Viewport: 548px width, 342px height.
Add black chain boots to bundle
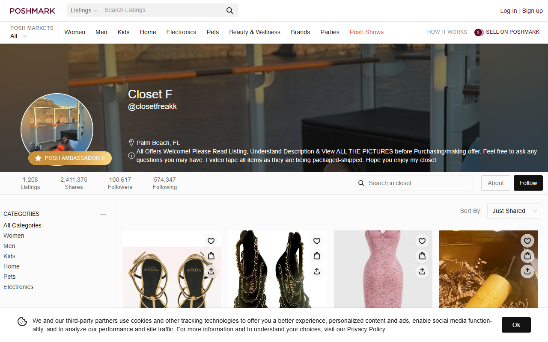(317, 256)
